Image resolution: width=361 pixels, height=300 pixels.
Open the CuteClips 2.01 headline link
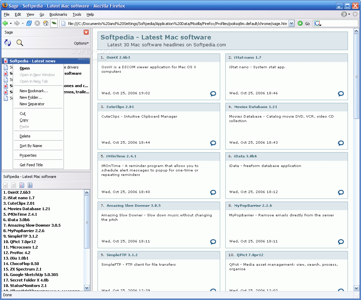[120, 107]
